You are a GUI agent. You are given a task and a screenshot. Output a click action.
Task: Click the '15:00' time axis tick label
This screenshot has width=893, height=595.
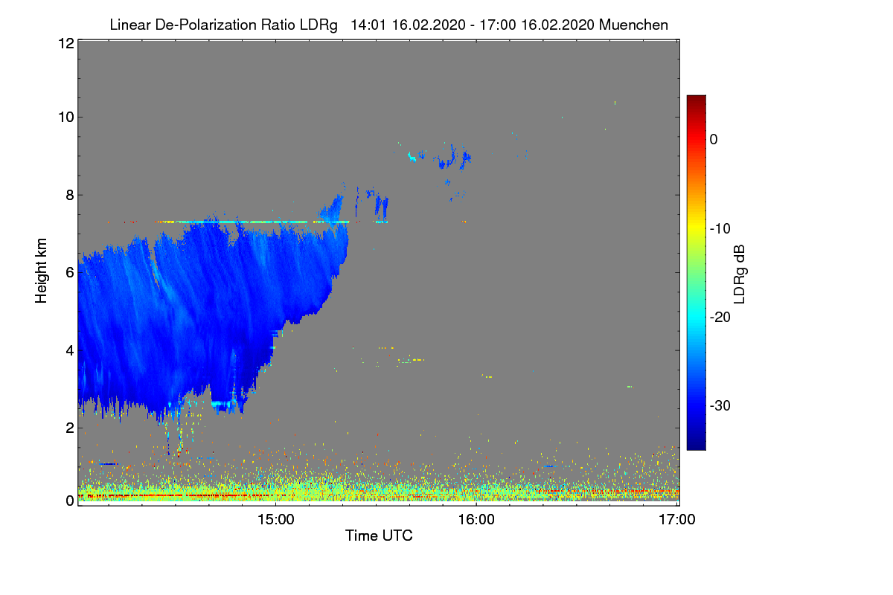coord(275,521)
